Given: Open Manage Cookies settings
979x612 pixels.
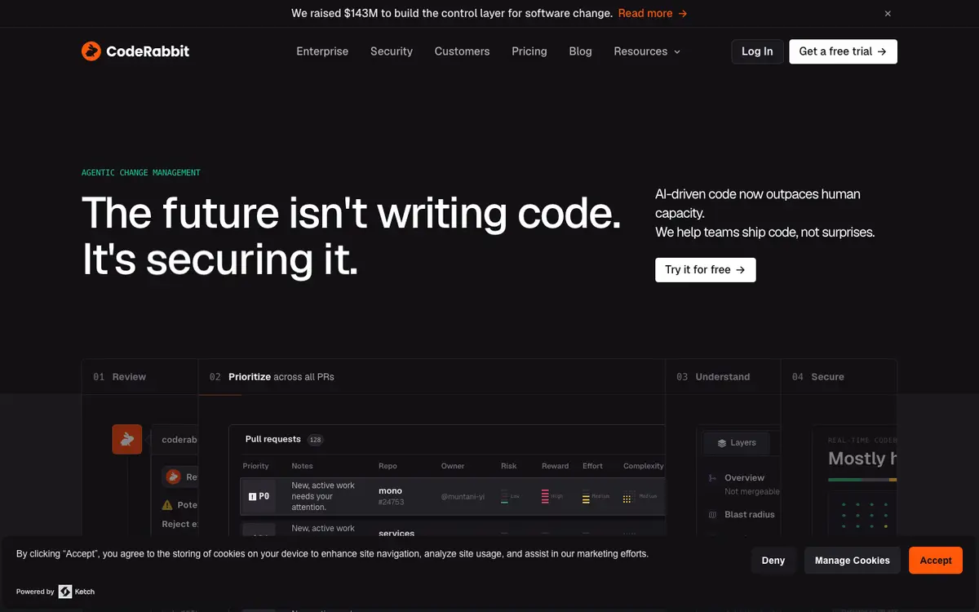Looking at the screenshot, I should point(853,561).
